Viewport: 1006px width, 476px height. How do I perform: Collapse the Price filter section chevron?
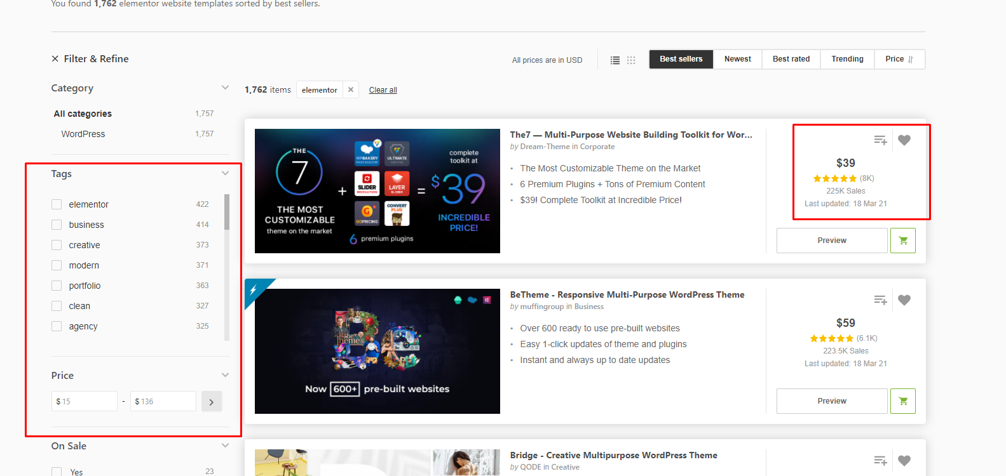[225, 375]
